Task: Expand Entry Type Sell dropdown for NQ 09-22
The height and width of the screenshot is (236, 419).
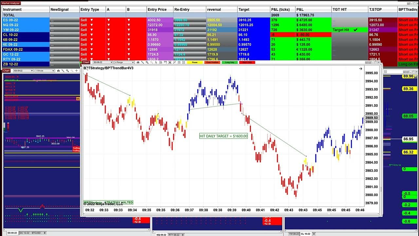Action: point(91,25)
